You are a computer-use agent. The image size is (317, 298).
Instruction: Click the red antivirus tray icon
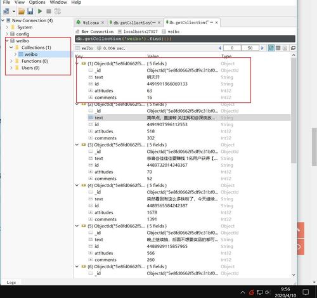coord(251,292)
